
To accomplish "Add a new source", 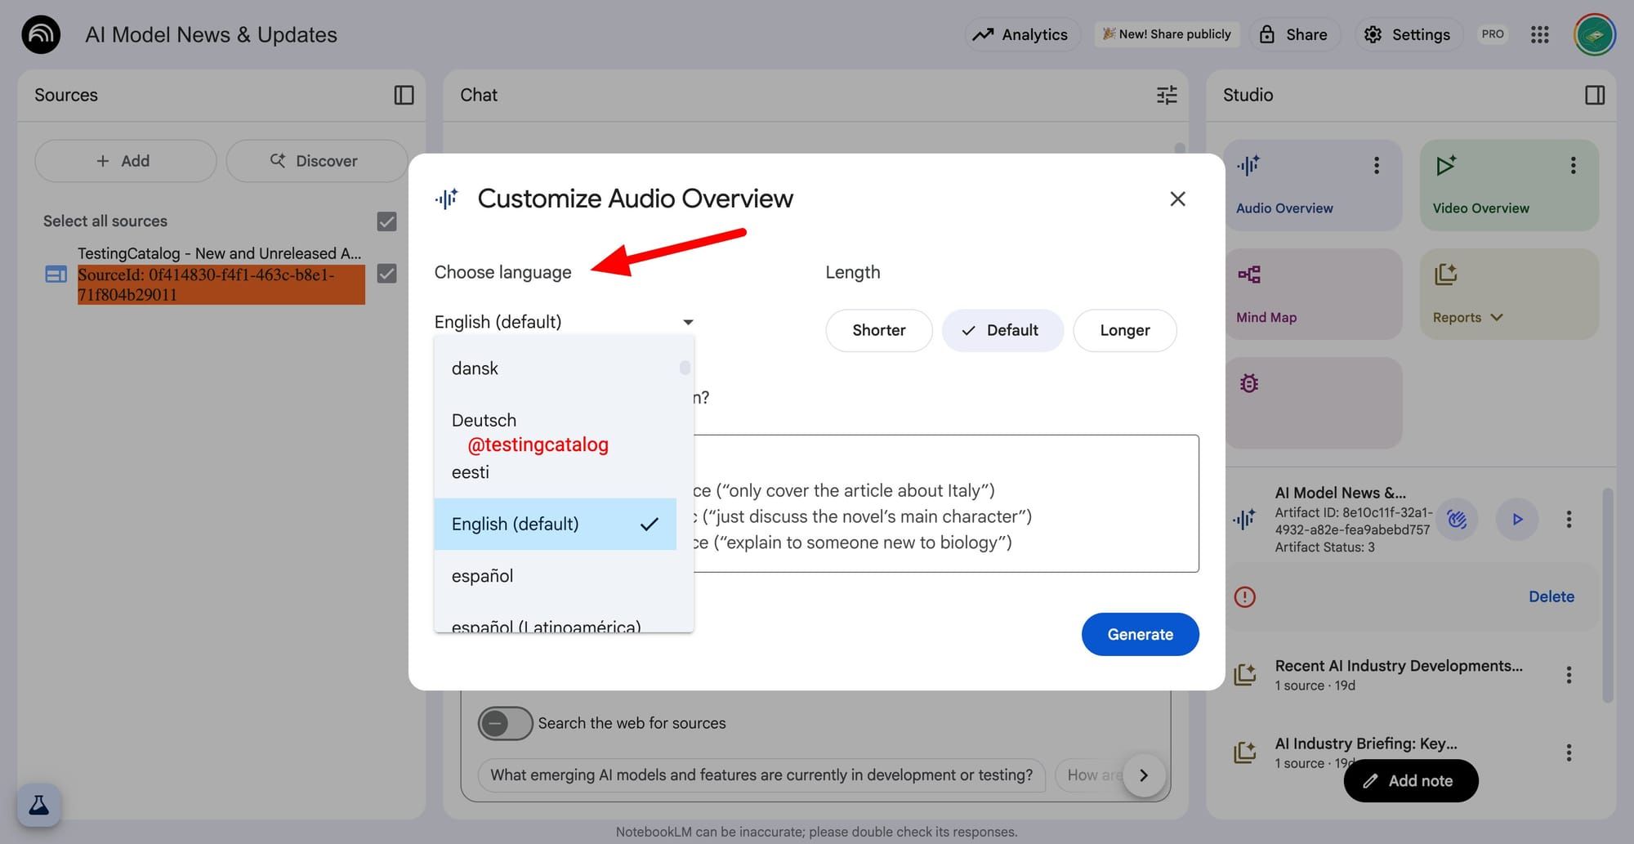I will tap(125, 161).
